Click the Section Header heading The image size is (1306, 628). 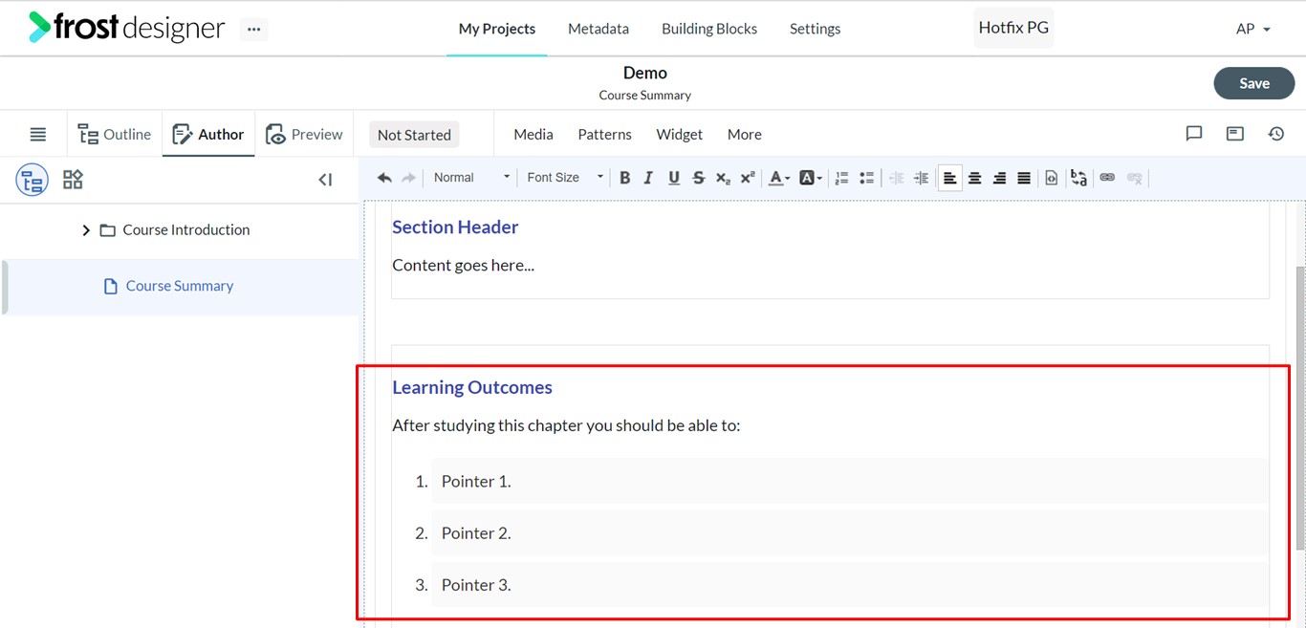[455, 227]
